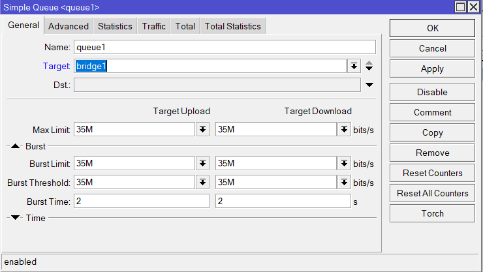Click the Target up/down add-remove arrows
483x272 pixels.
(369, 66)
